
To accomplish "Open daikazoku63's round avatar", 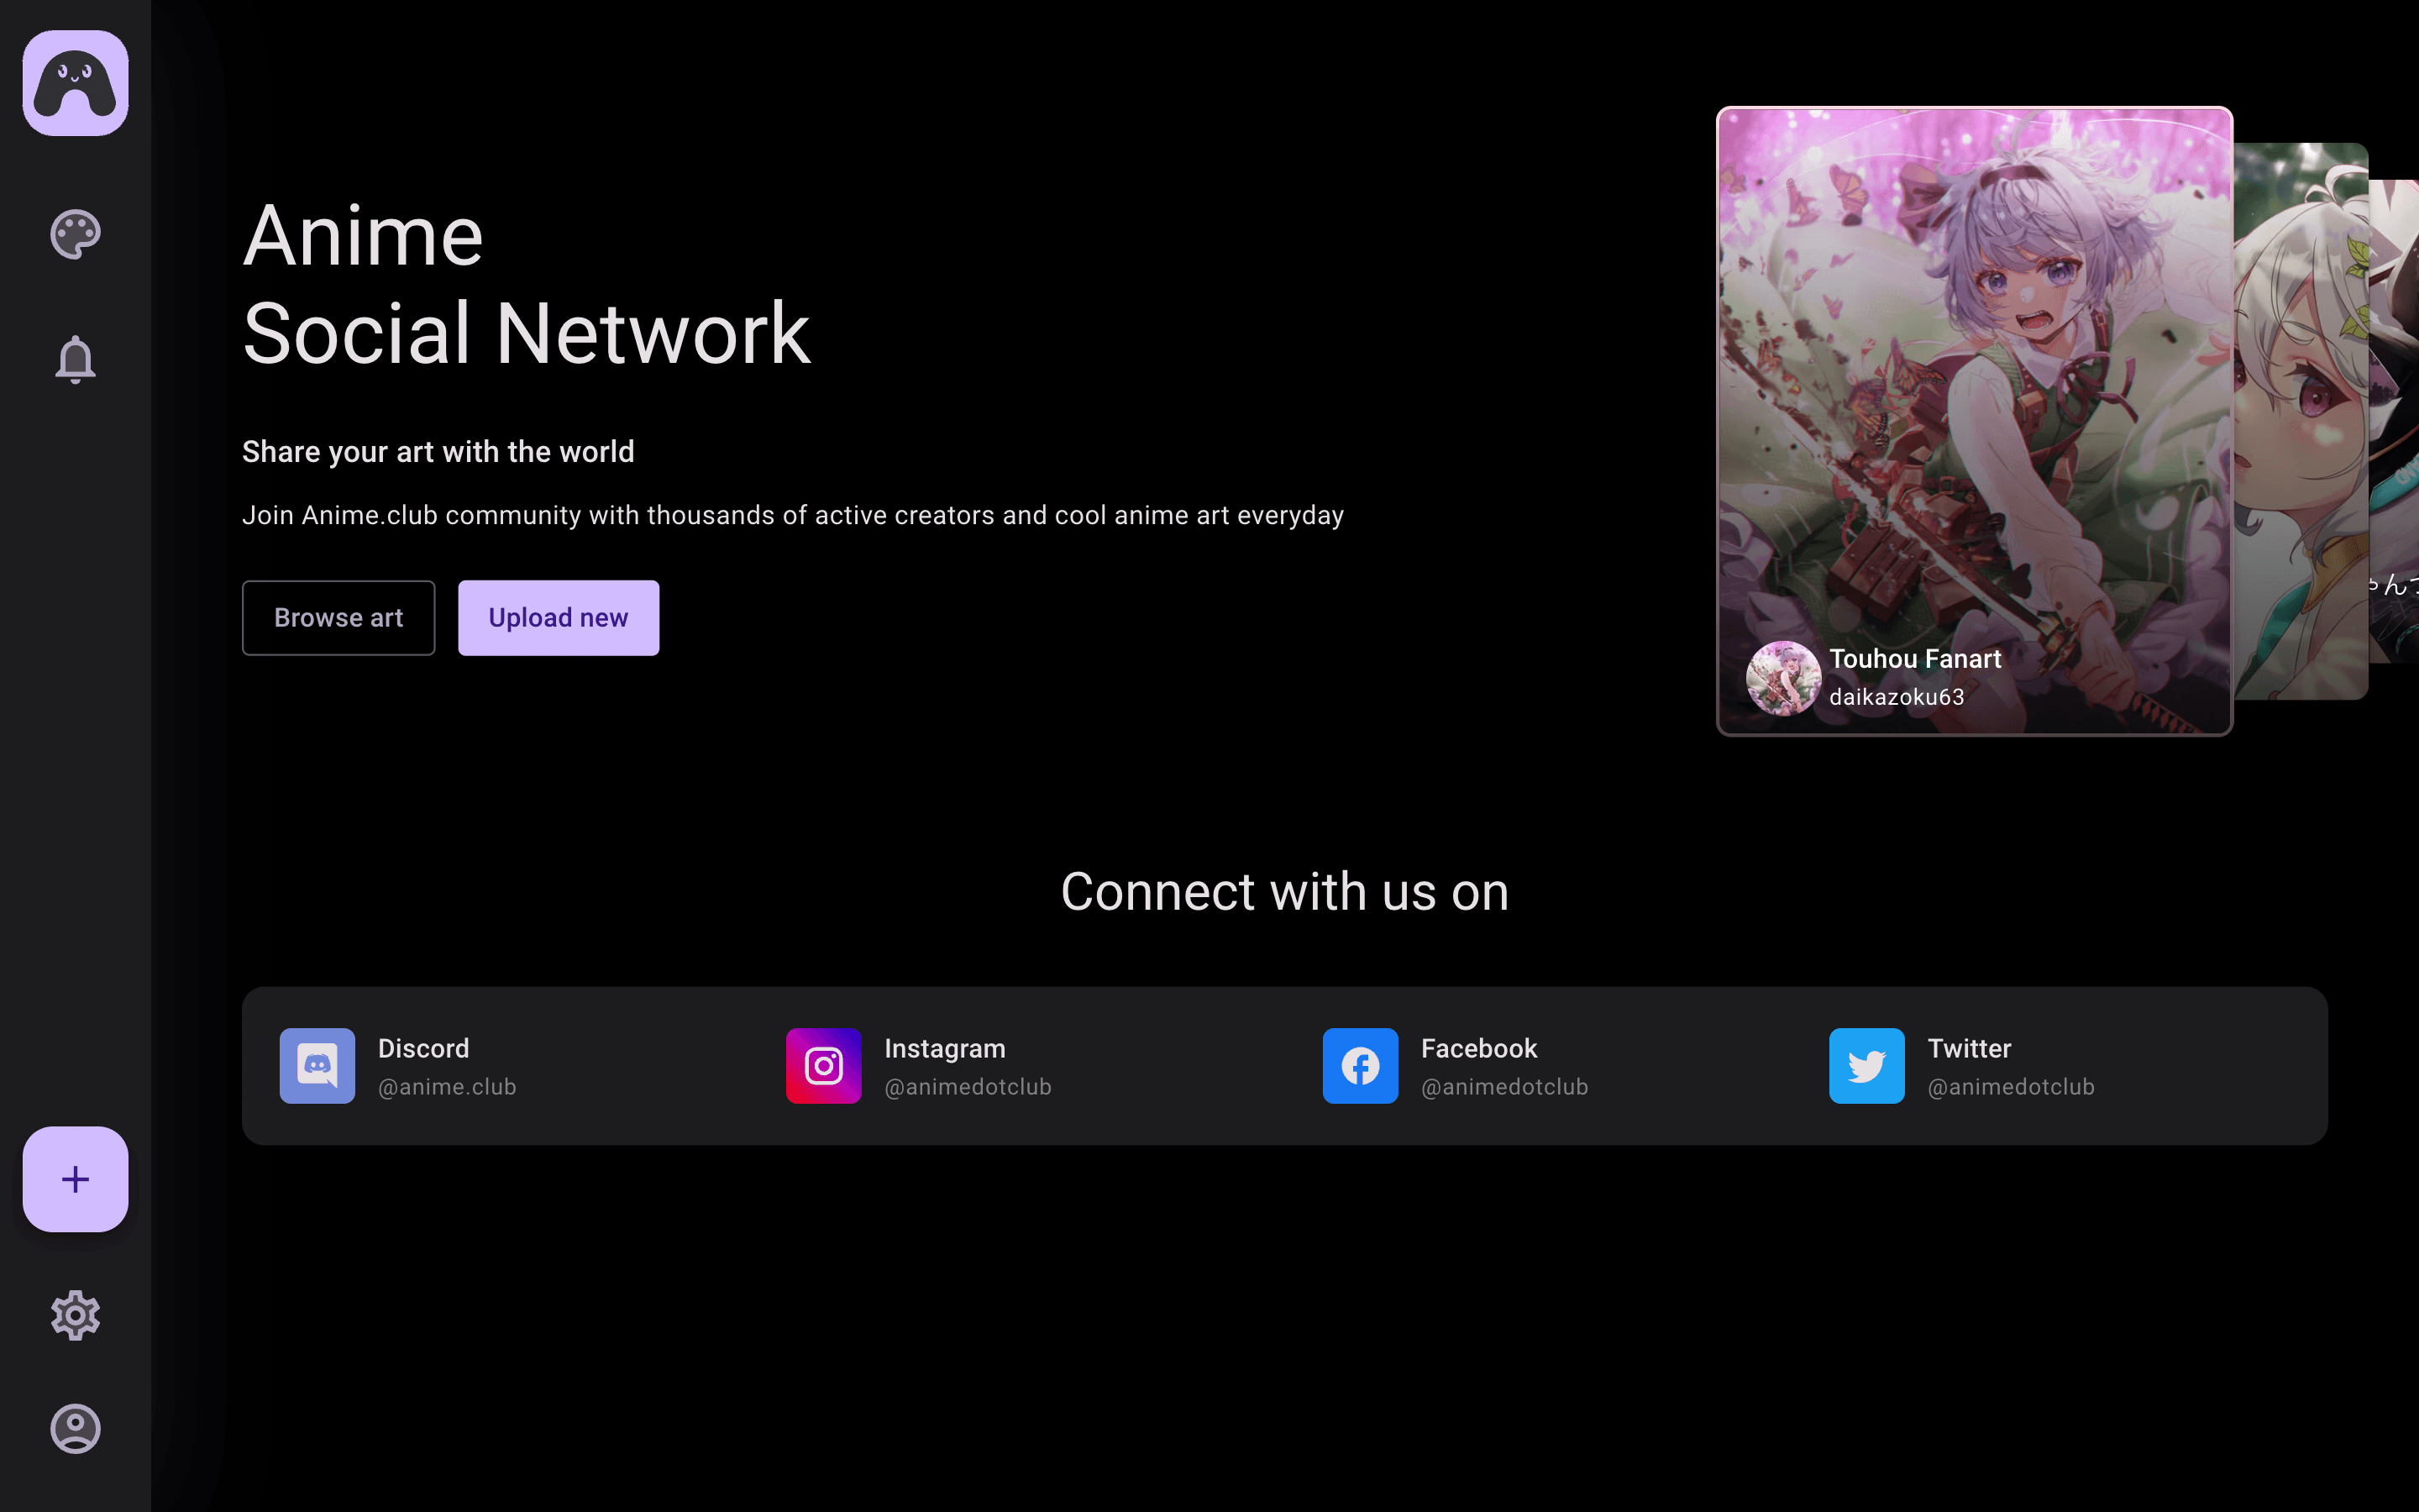I will (x=1783, y=678).
